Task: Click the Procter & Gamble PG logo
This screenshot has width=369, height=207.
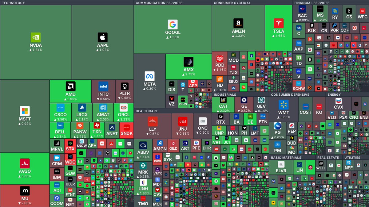Action: click(278, 126)
